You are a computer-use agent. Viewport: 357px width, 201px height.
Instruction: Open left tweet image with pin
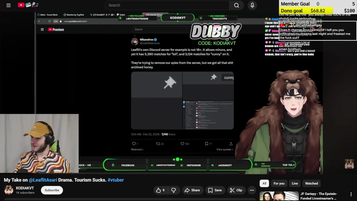pos(156,100)
